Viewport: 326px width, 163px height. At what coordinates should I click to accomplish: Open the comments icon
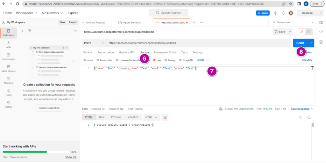(308, 32)
